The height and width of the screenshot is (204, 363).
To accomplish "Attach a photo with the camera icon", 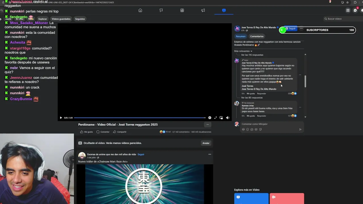I will [252, 129].
